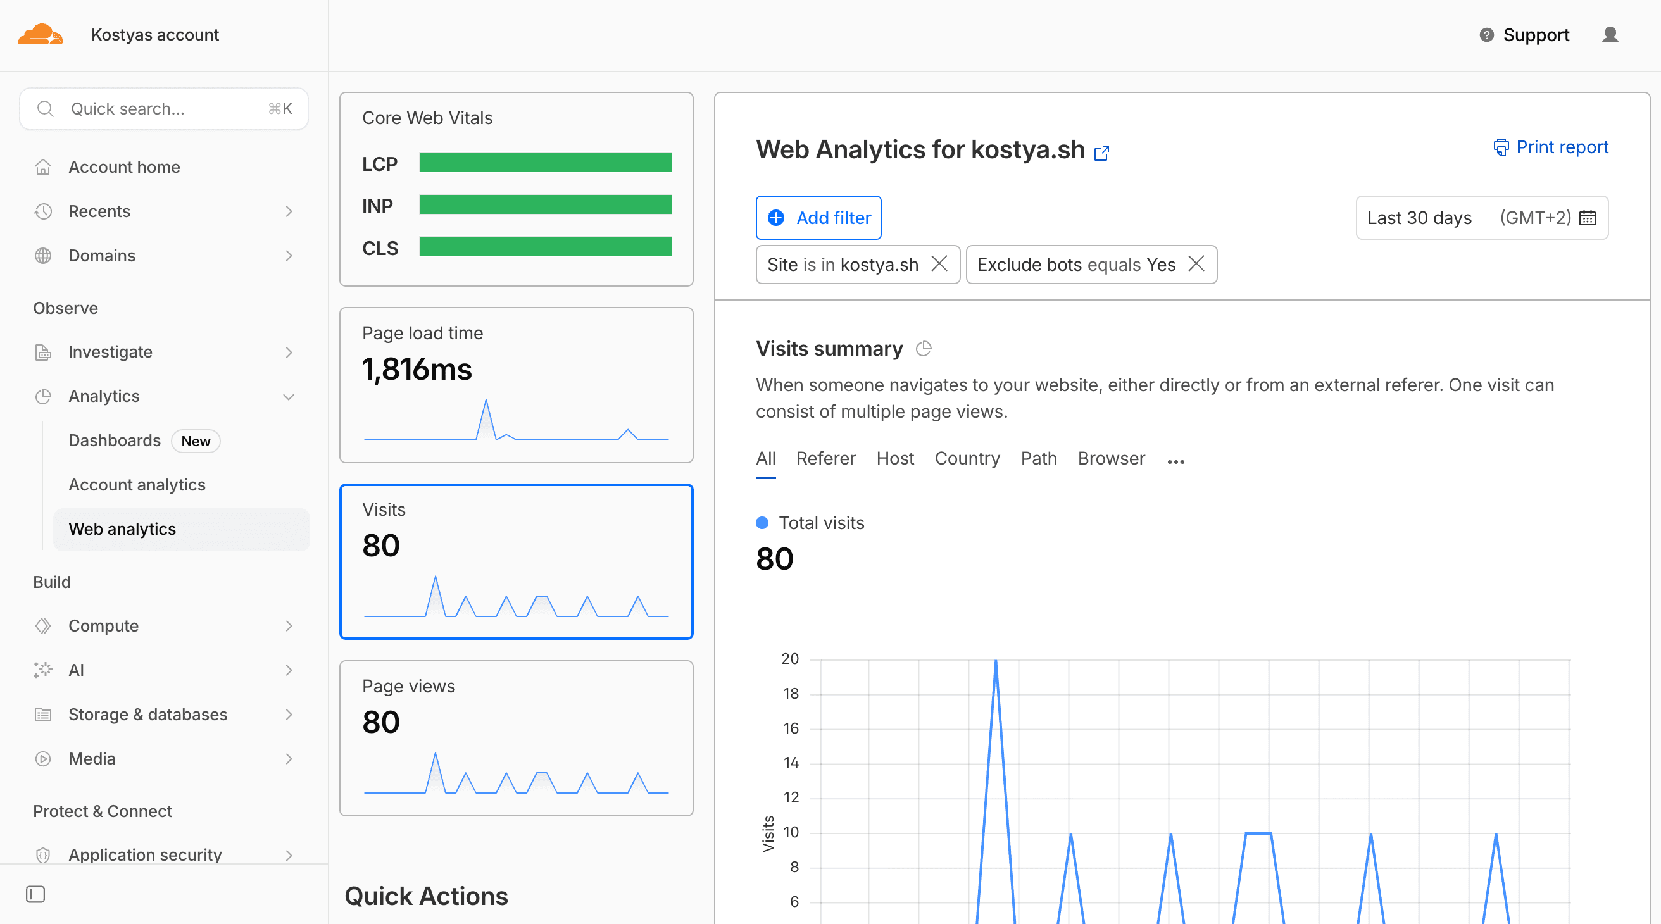Click the Kostyas account name
The image size is (1661, 924).
coord(154,35)
